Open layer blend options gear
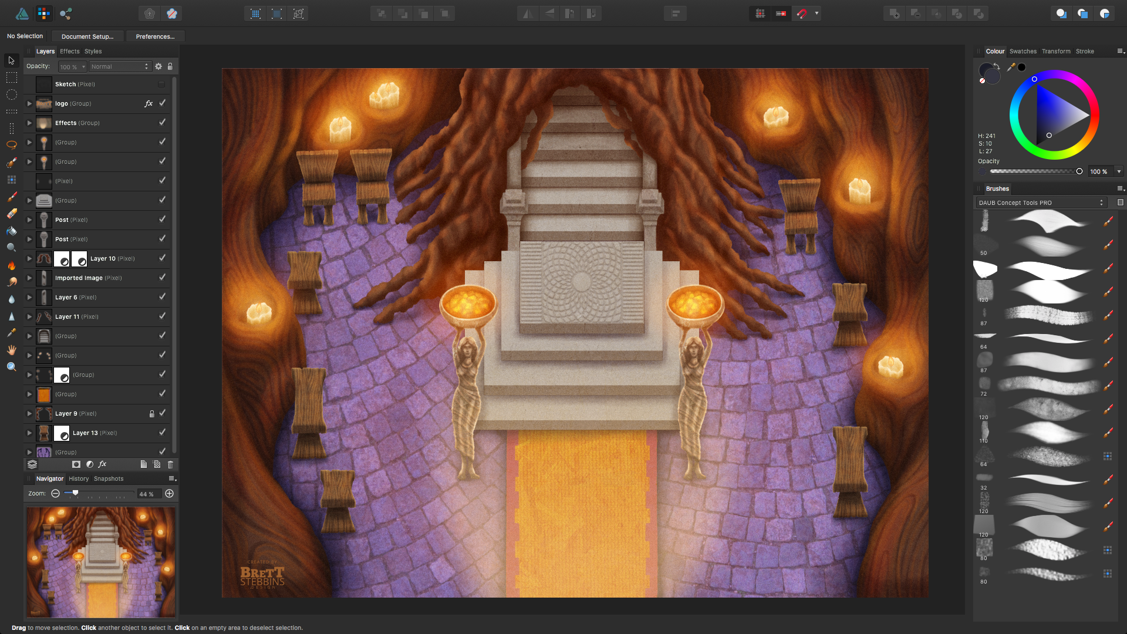Image resolution: width=1127 pixels, height=634 pixels. click(x=158, y=66)
